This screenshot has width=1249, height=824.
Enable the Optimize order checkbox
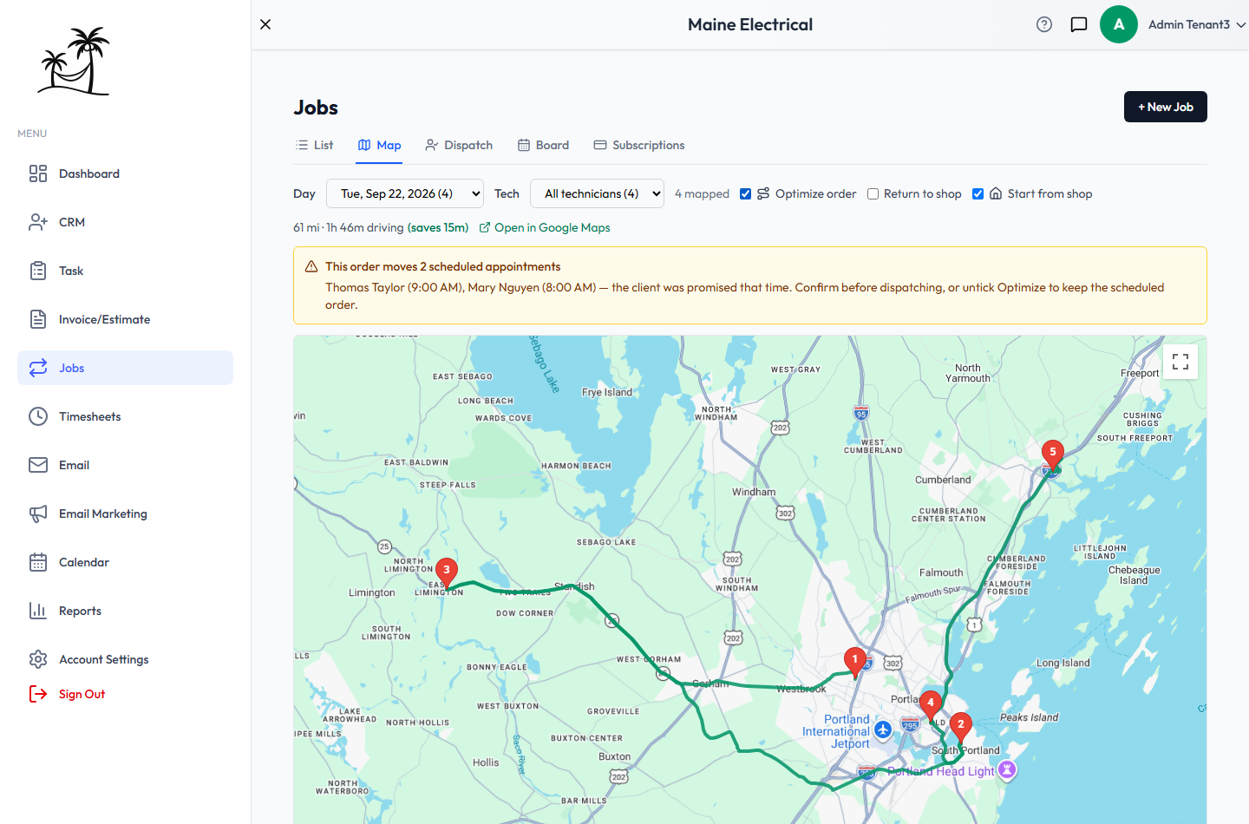tap(745, 193)
